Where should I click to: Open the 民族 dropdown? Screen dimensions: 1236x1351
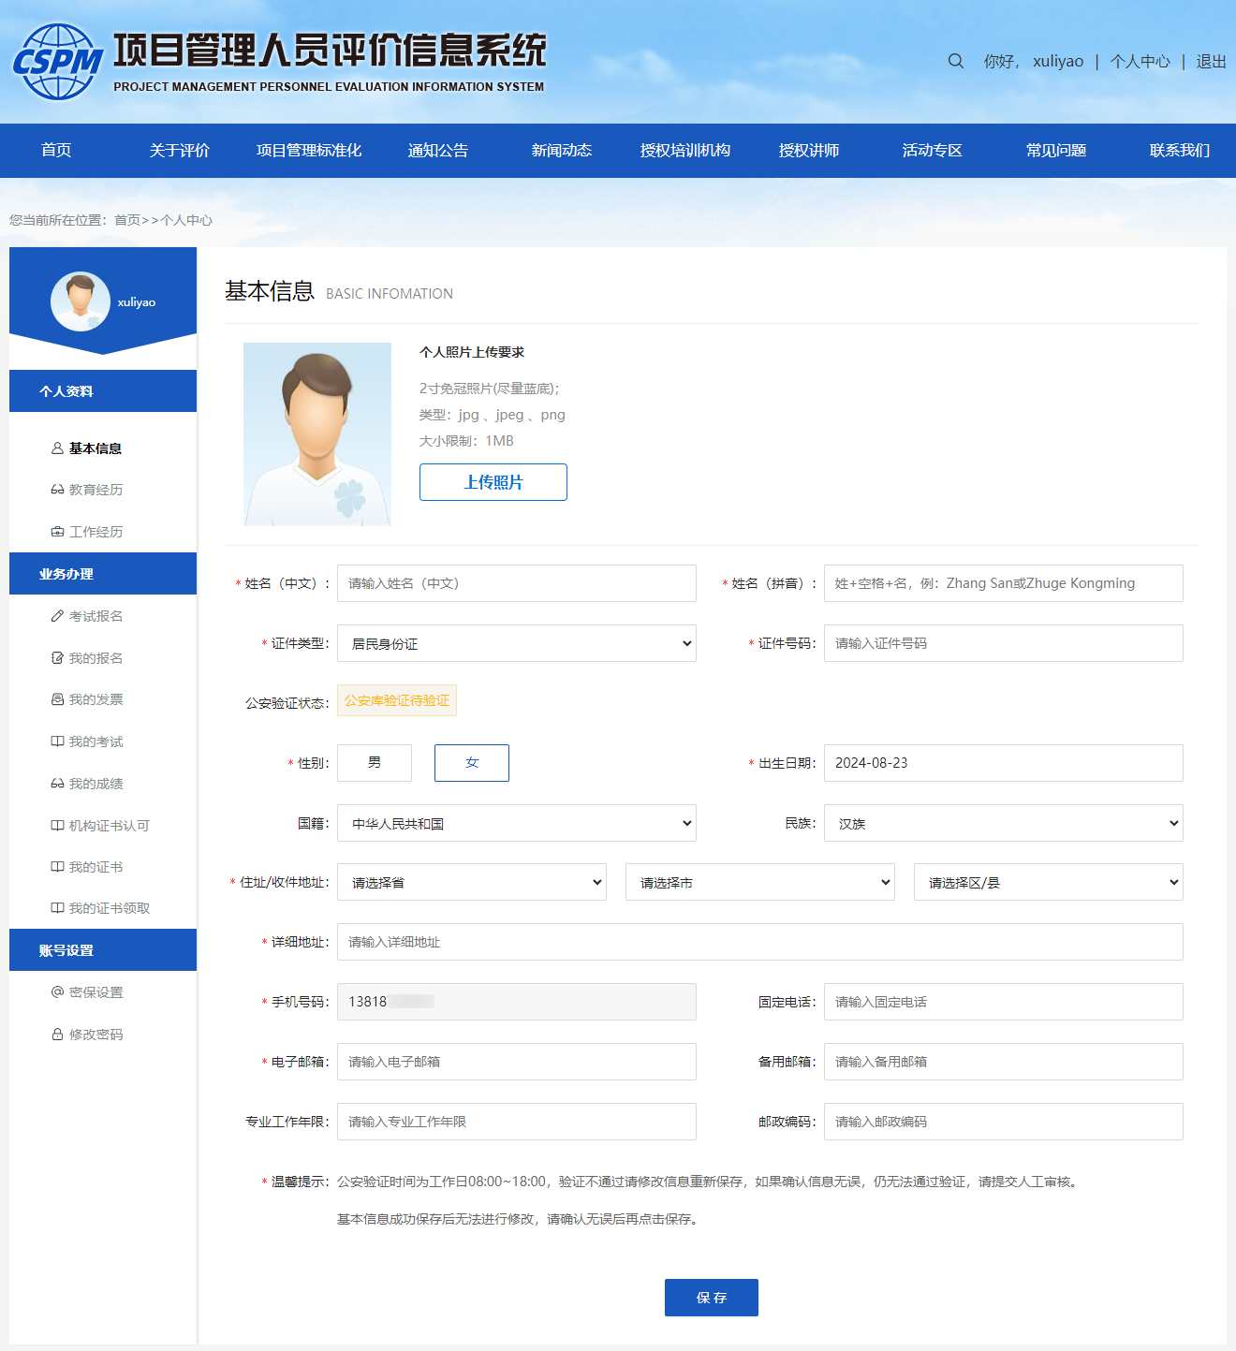pyautogui.click(x=1003, y=823)
